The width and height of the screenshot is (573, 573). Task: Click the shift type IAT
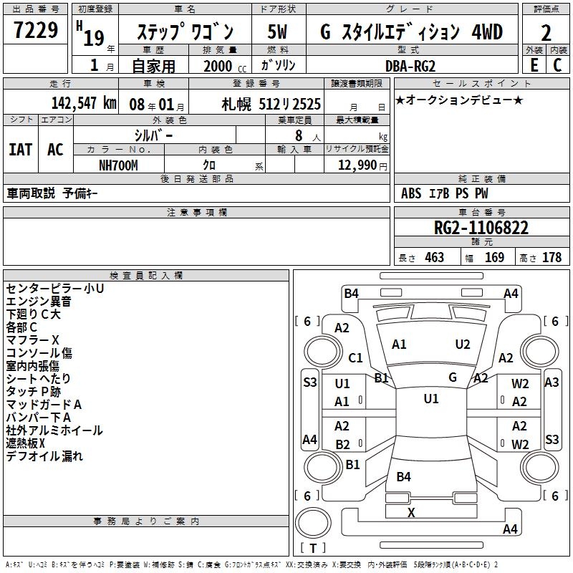pyautogui.click(x=21, y=150)
